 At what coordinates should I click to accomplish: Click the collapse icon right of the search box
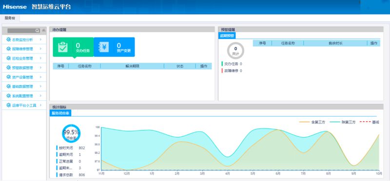click(x=43, y=30)
